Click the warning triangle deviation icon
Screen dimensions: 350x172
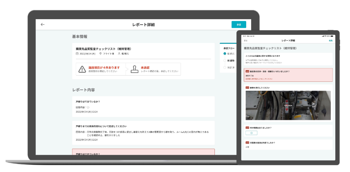click(82, 69)
